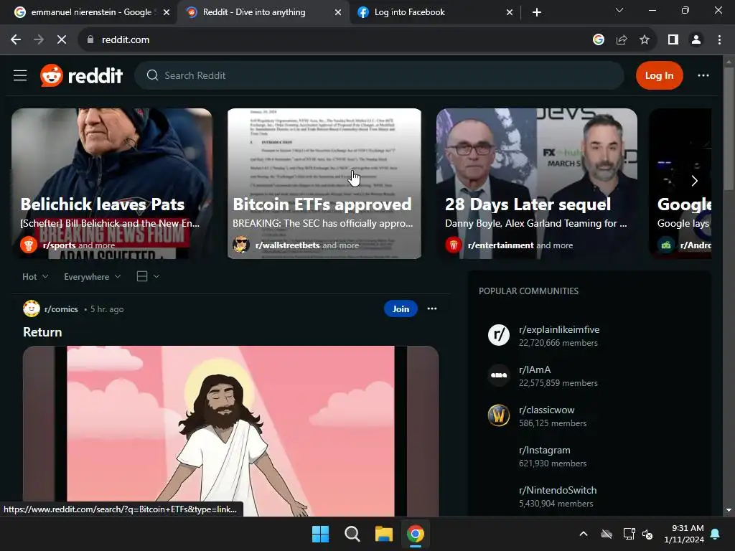Screen dimensions: 735x551
Task: Open the post titled Return
Action: tap(42, 332)
